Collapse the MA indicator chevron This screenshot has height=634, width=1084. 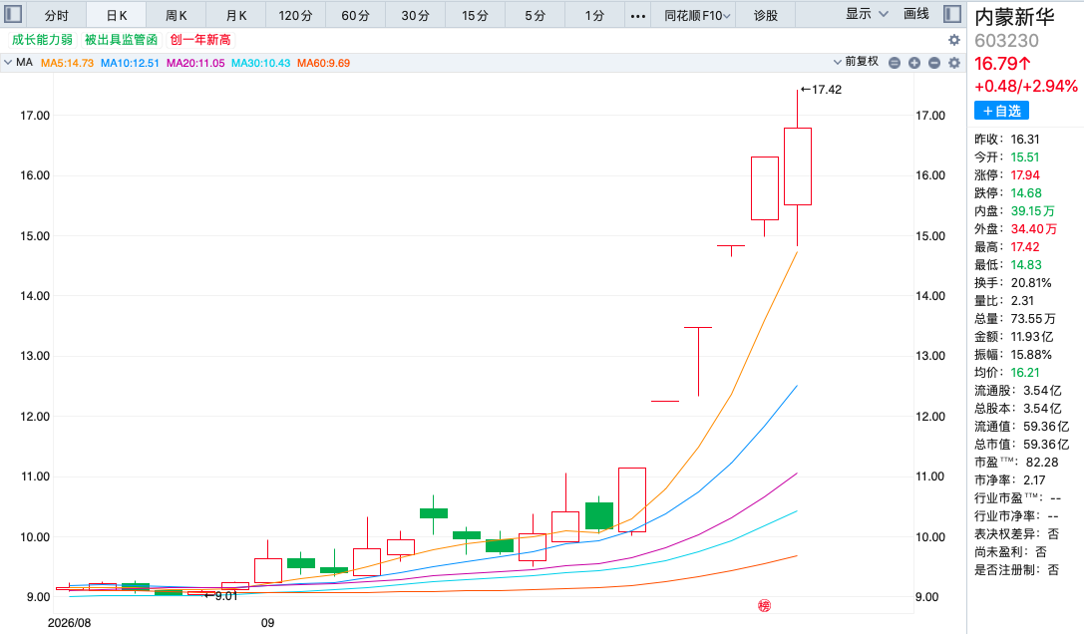coord(8,62)
